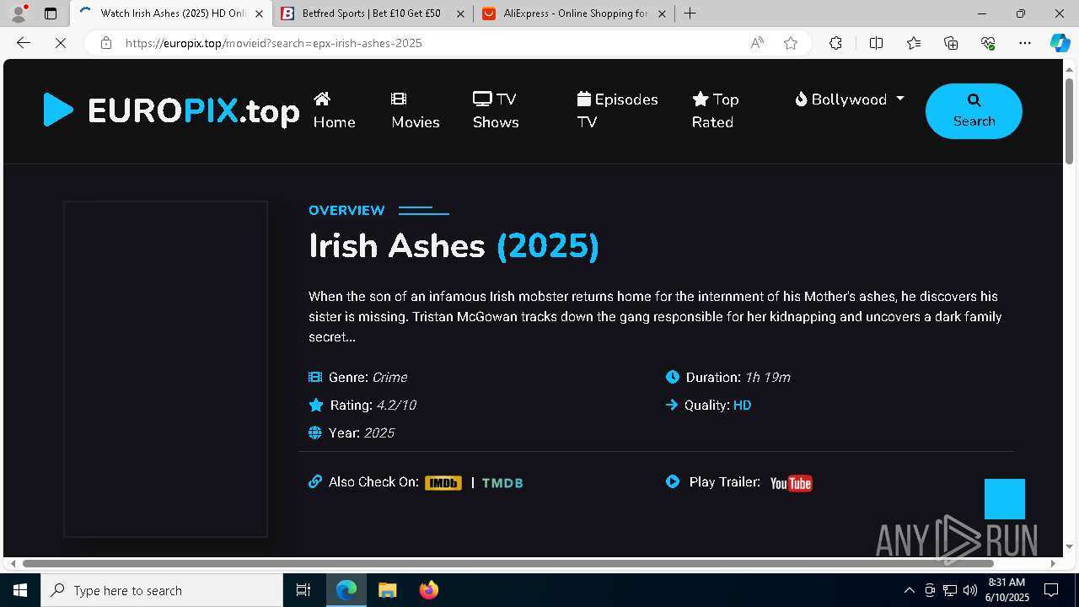
Task: Stop loading the page
Action: 61,43
